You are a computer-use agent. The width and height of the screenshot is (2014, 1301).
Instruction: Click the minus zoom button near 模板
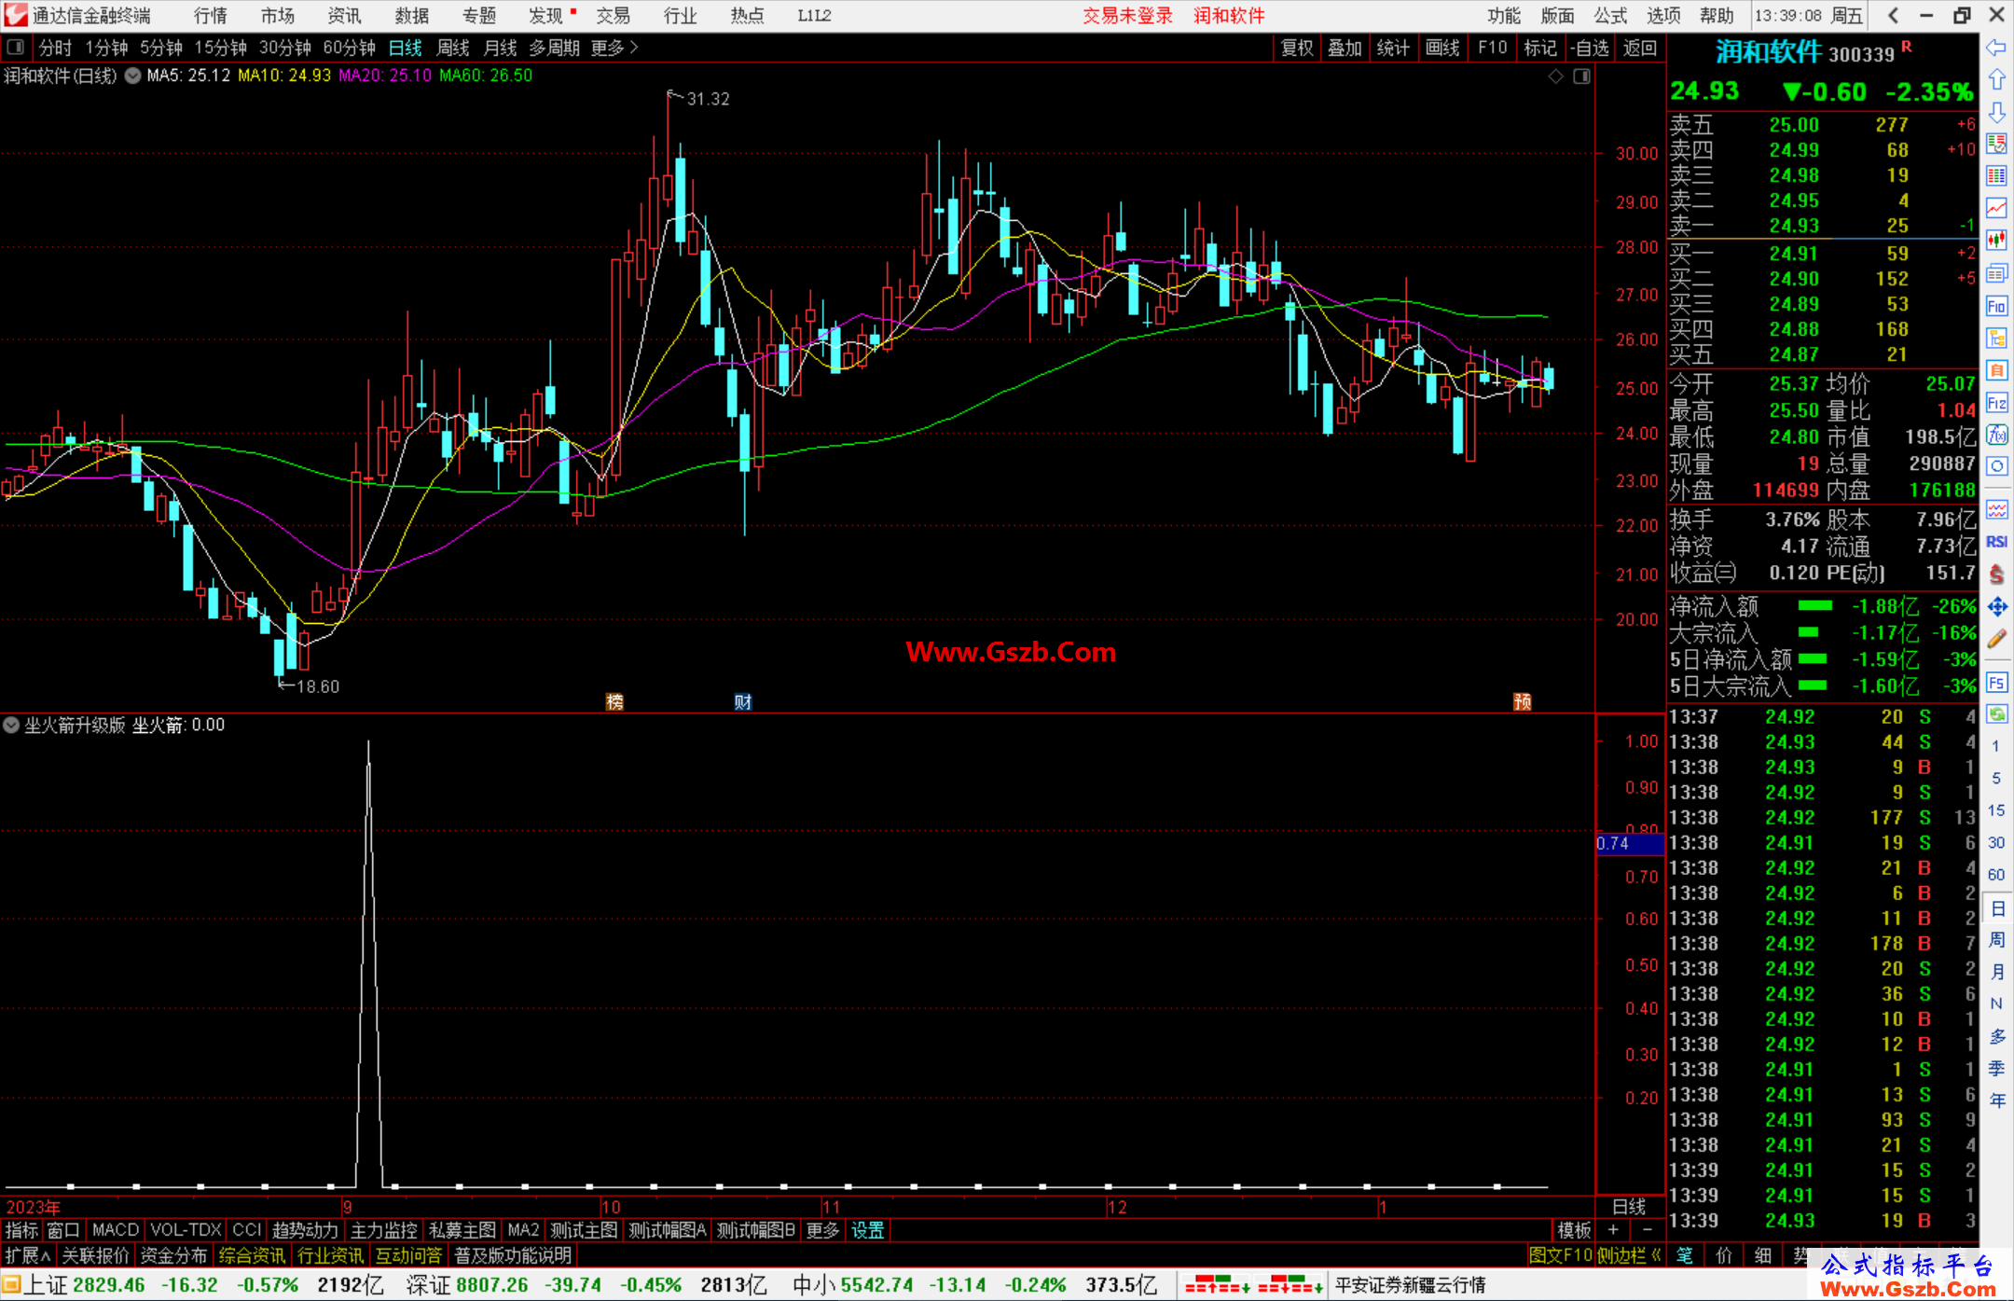coord(1647,1230)
